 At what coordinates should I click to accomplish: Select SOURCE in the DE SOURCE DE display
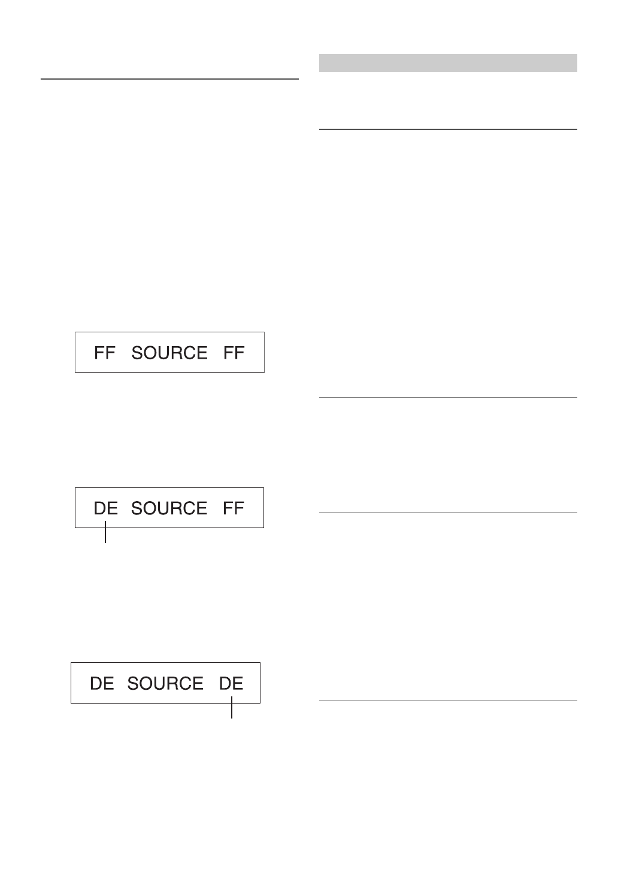[x=165, y=683]
